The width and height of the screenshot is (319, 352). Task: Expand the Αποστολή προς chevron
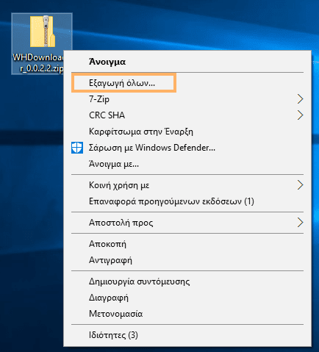301,223
